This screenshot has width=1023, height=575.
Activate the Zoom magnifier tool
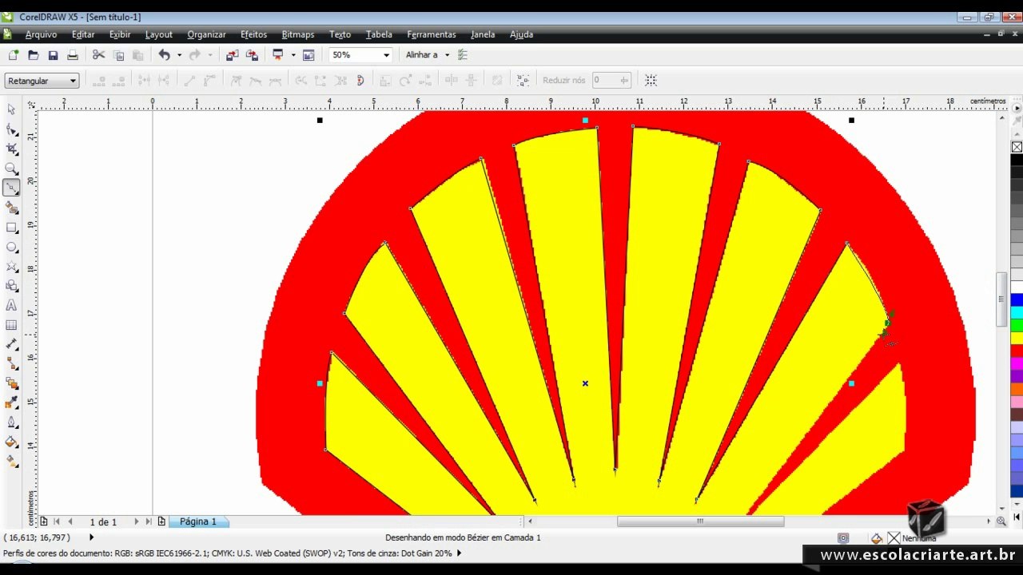(11, 169)
